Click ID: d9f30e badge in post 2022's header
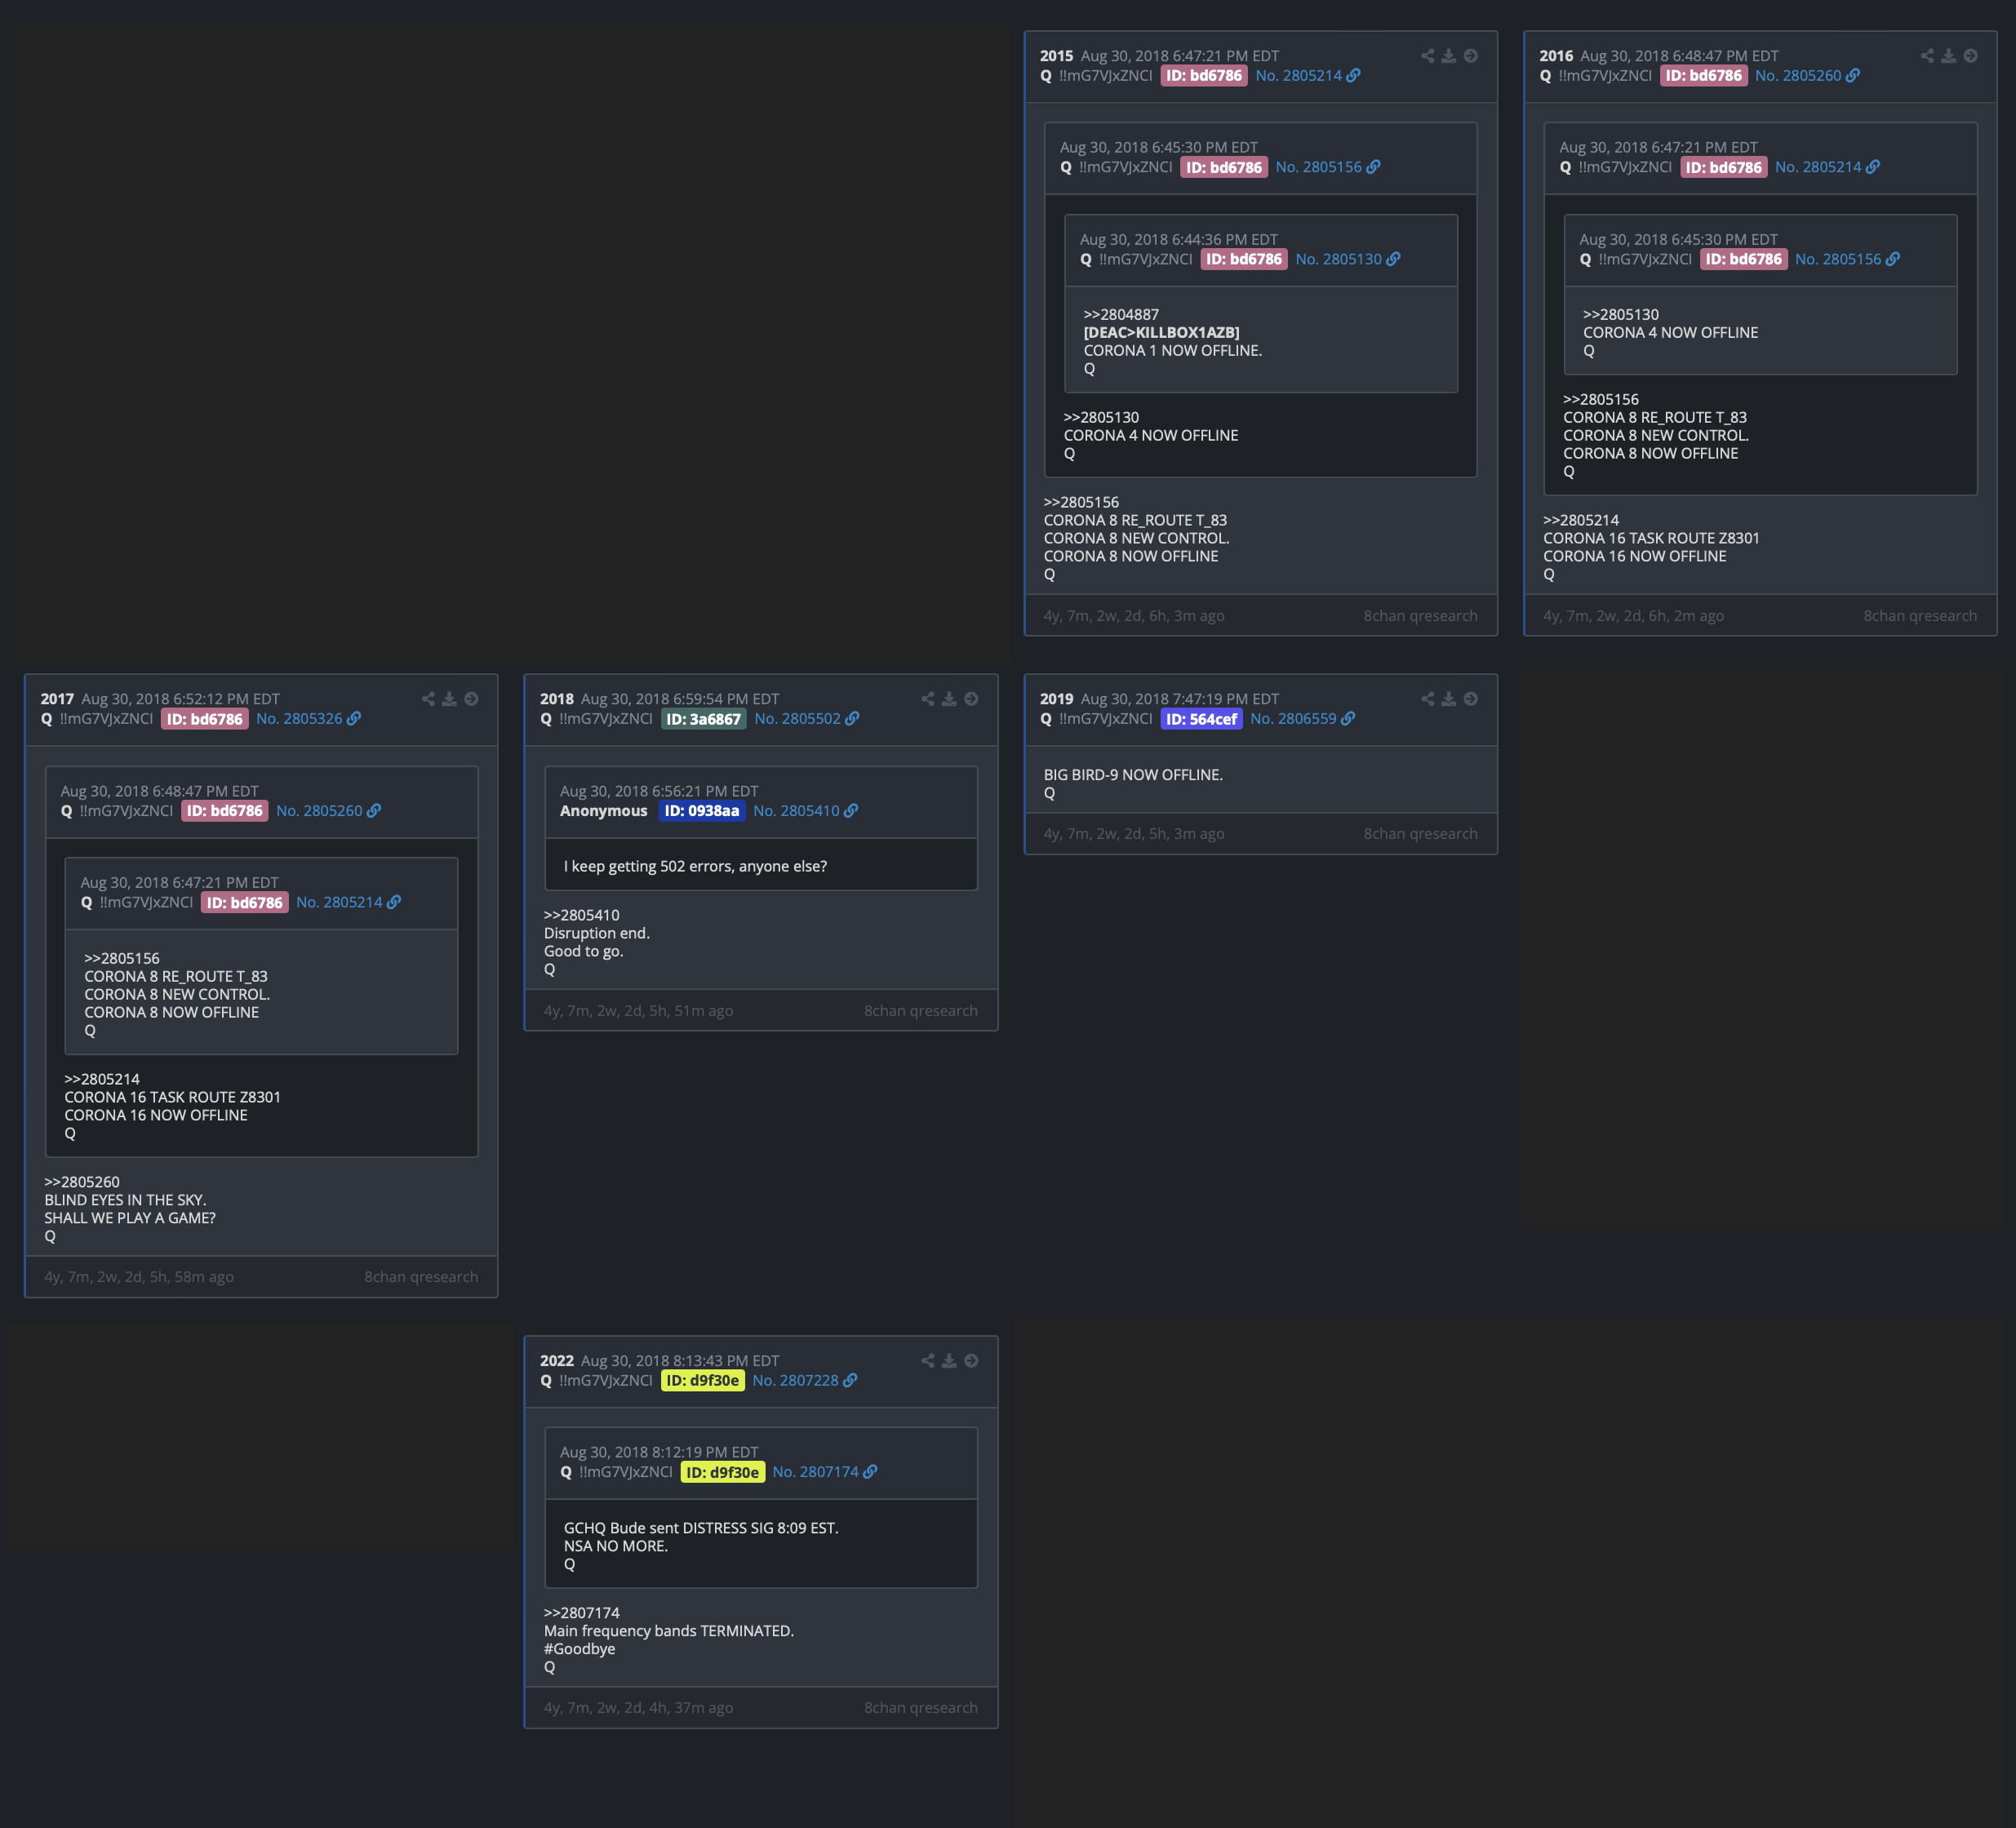The image size is (2016, 1828). (x=702, y=1381)
